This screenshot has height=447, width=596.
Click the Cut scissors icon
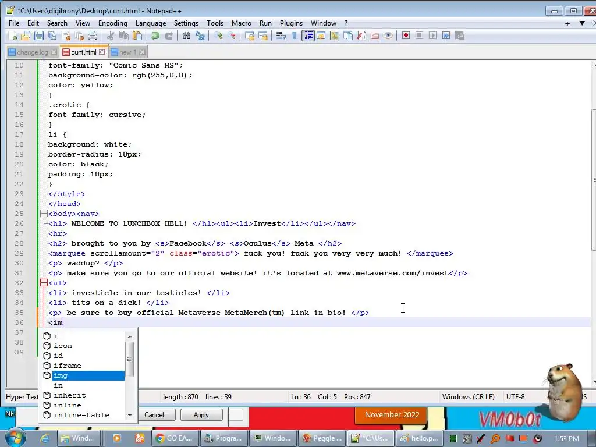click(x=111, y=36)
